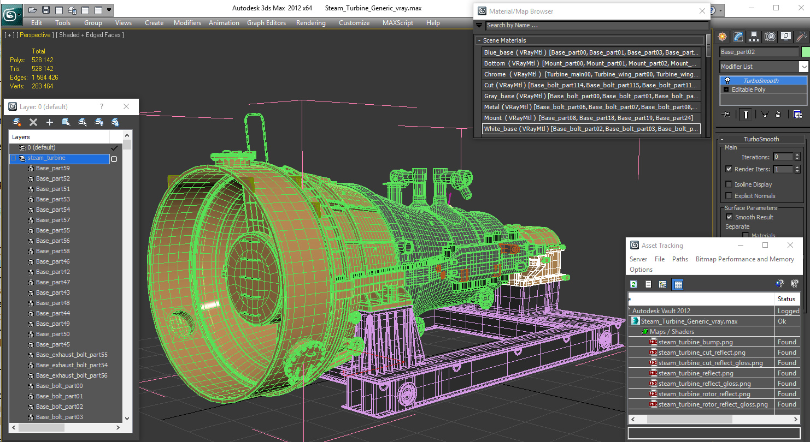Click Vault help globe icon in Asset Tracking
This screenshot has width=810, height=442.
[x=780, y=284]
